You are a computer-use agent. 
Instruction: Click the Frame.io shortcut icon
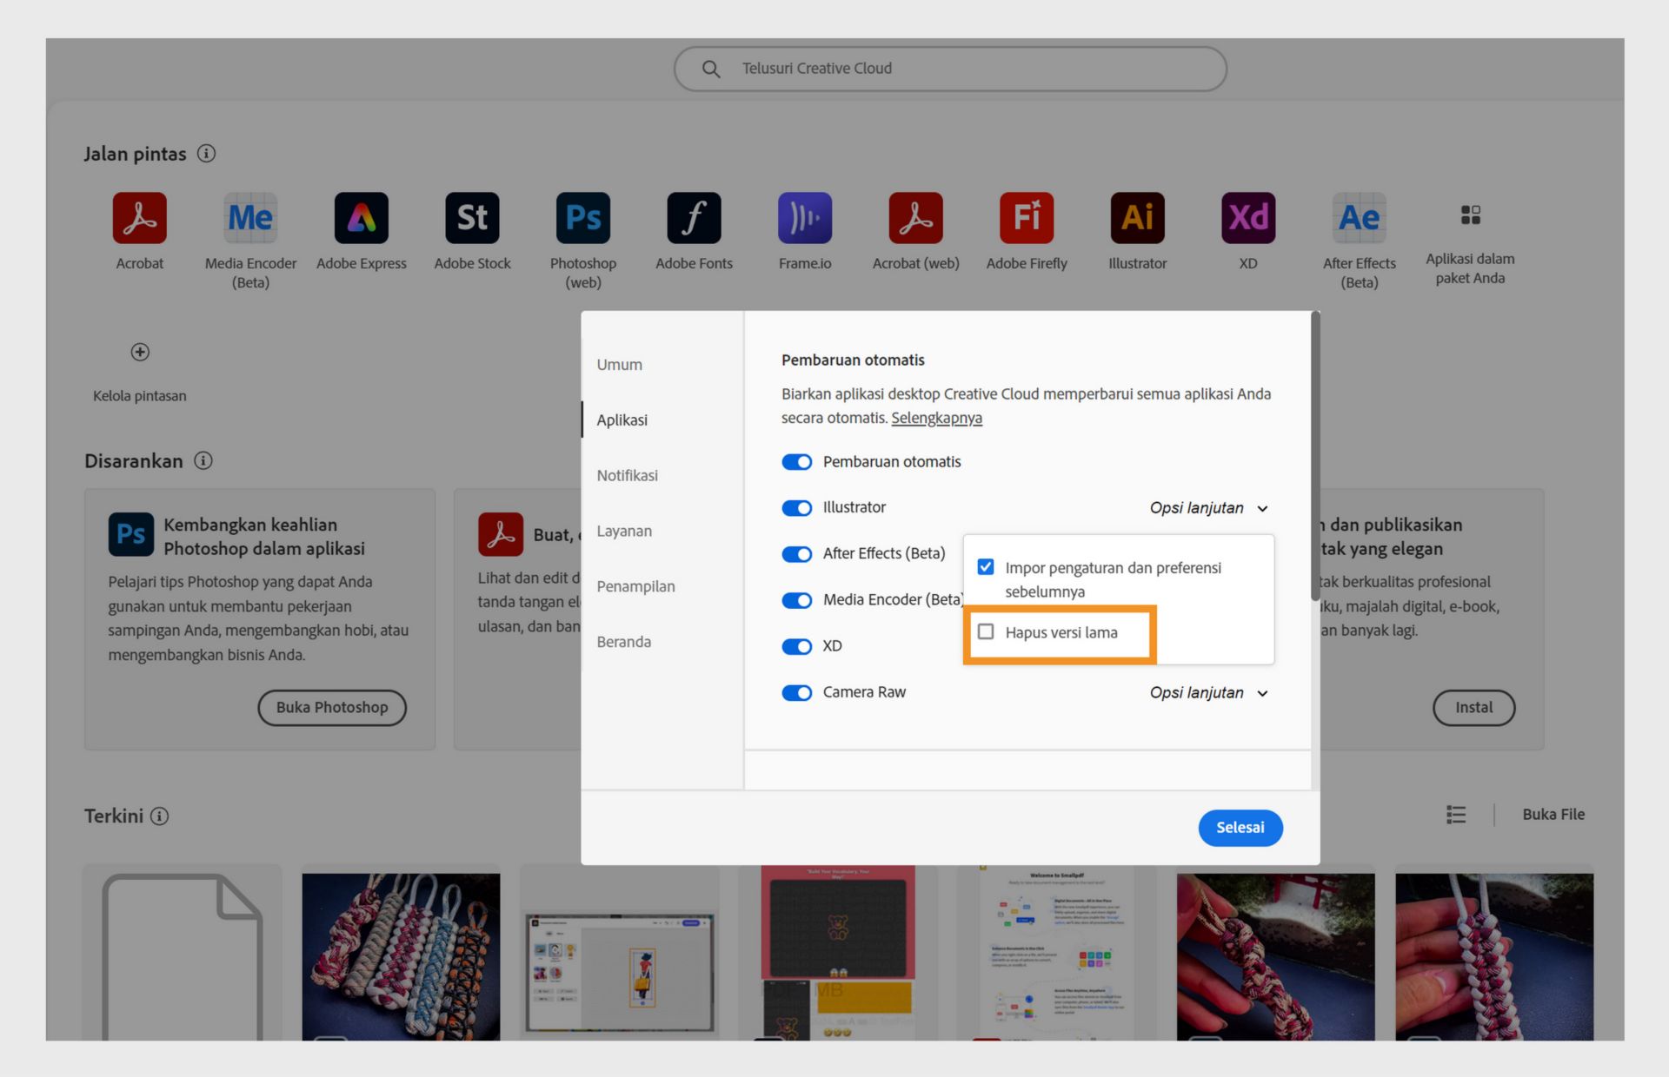[x=804, y=218]
